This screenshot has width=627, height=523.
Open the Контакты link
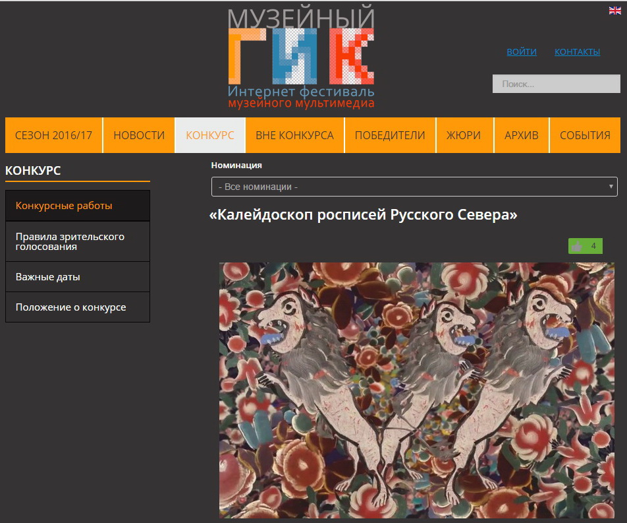tap(577, 51)
